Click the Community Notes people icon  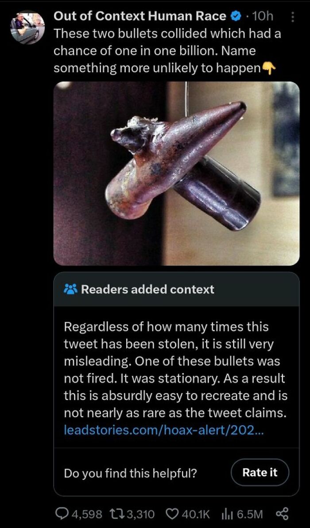coord(70,289)
